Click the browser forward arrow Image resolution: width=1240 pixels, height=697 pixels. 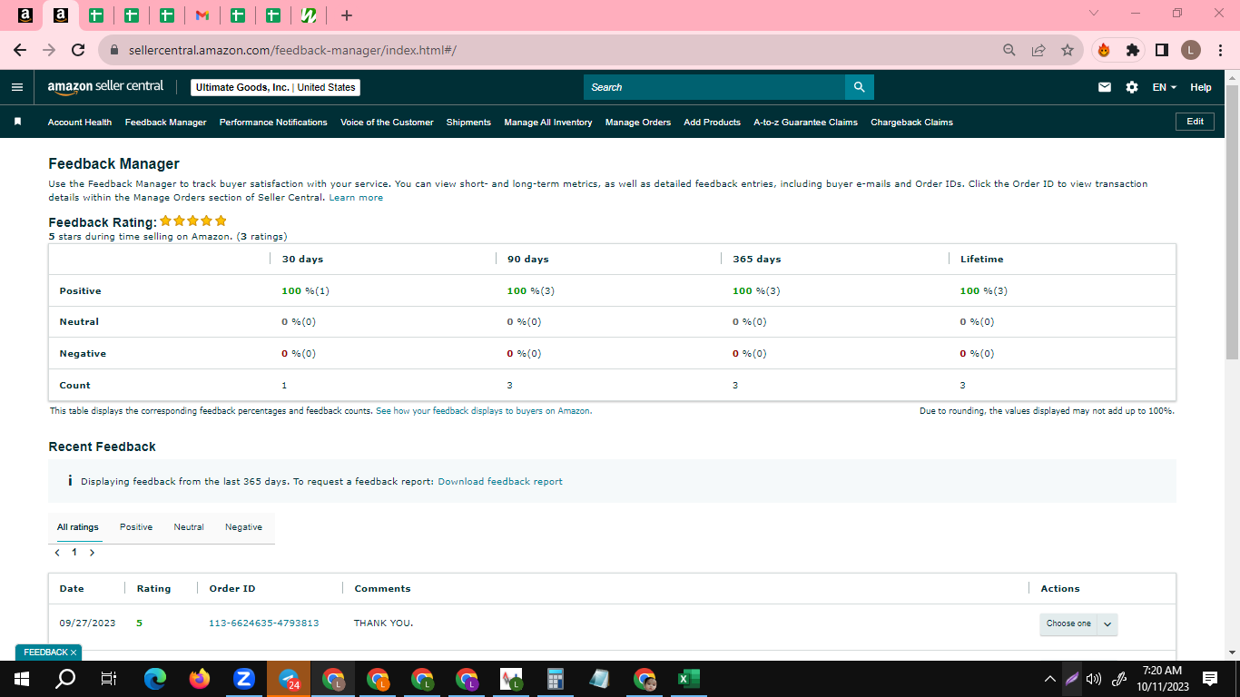49,50
